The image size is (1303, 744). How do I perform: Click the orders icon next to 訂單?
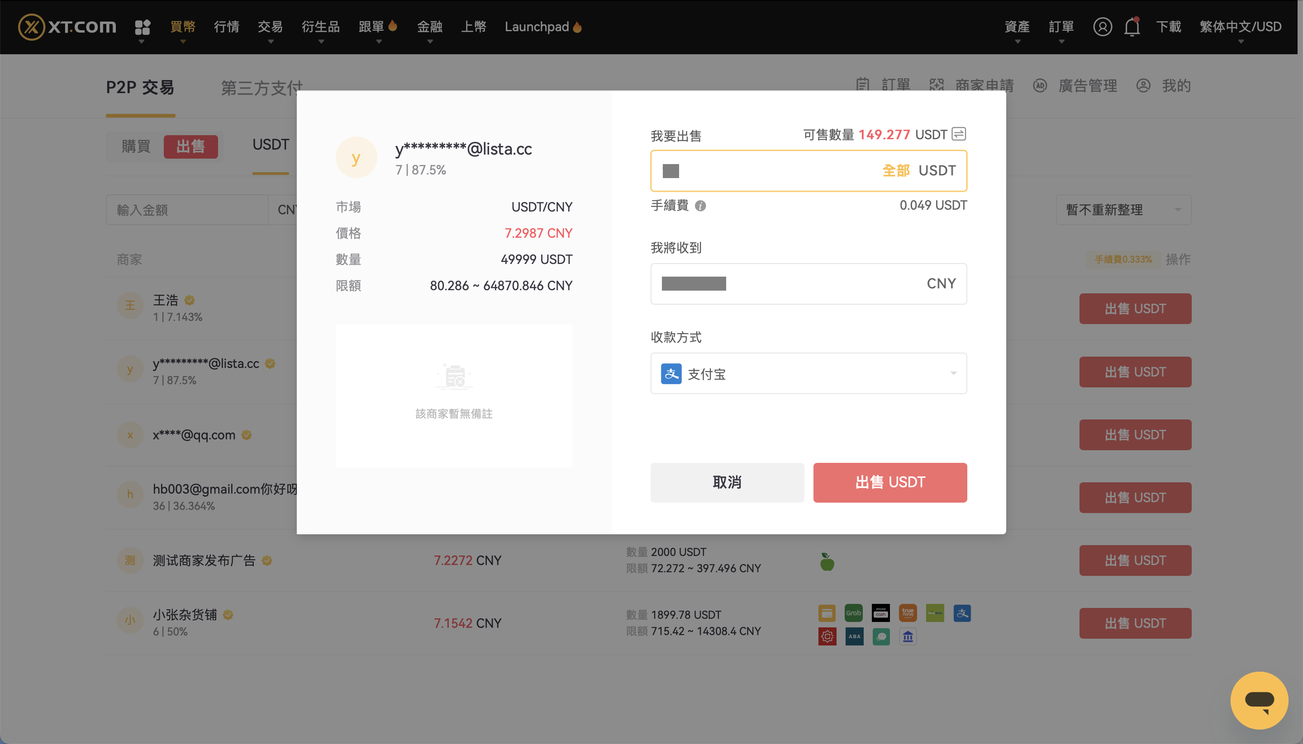click(x=862, y=85)
